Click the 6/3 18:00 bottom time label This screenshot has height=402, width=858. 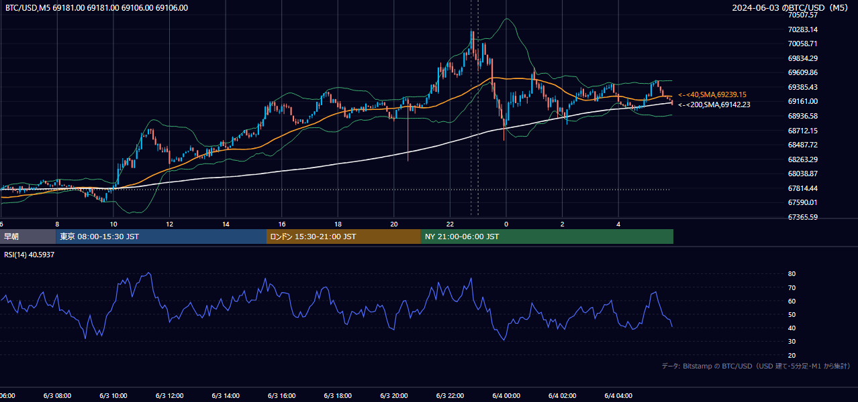tap(338, 396)
